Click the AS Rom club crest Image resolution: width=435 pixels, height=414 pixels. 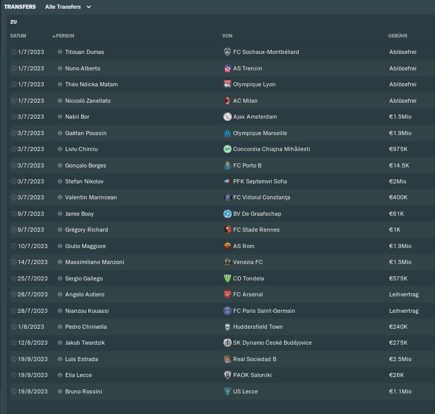pyautogui.click(x=227, y=246)
